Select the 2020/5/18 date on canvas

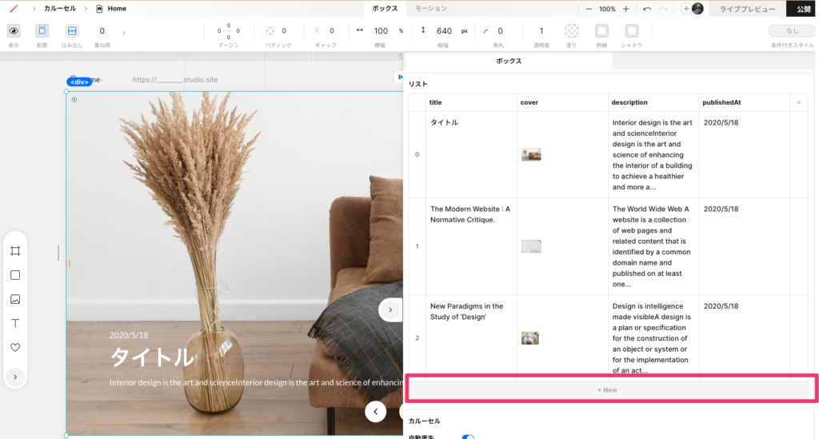[129, 335]
